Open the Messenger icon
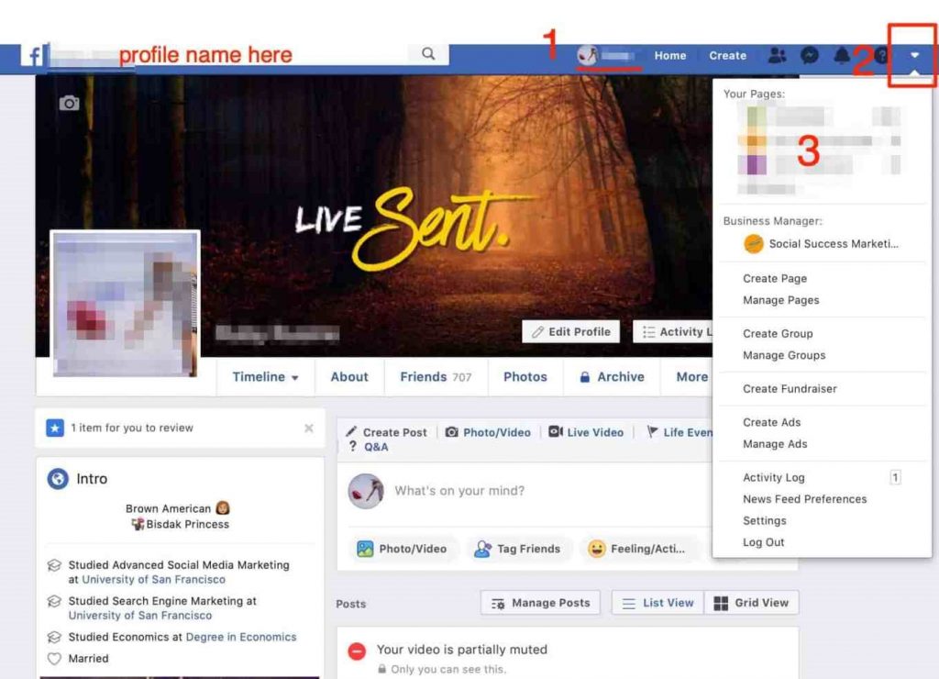Screen dimensions: 939x679 point(809,56)
